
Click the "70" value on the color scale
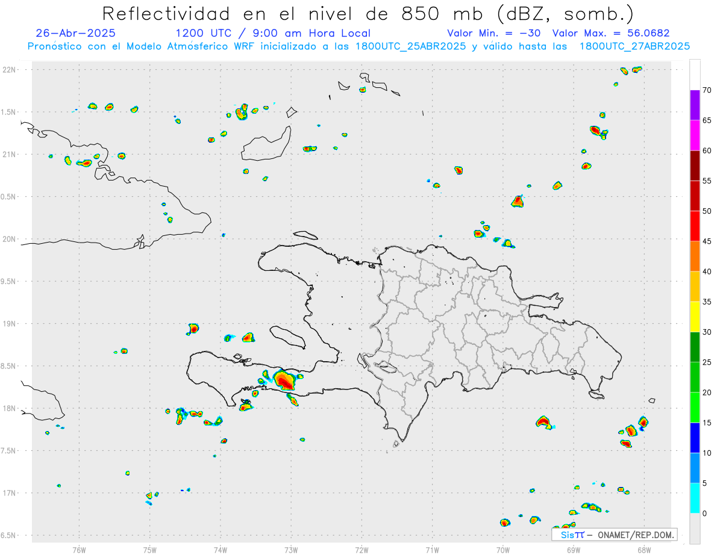[x=707, y=90]
